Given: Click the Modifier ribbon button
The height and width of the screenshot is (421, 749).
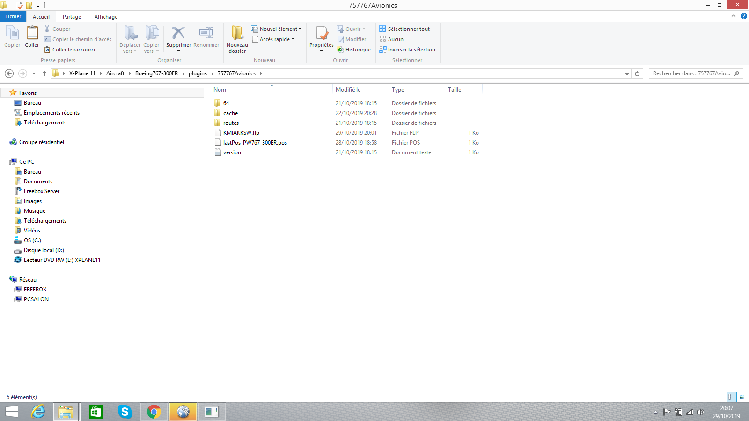Looking at the screenshot, I should (352, 39).
